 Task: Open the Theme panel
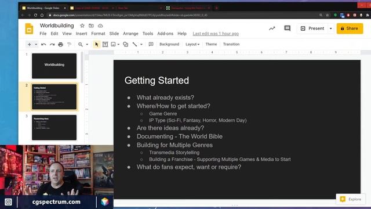[211, 44]
